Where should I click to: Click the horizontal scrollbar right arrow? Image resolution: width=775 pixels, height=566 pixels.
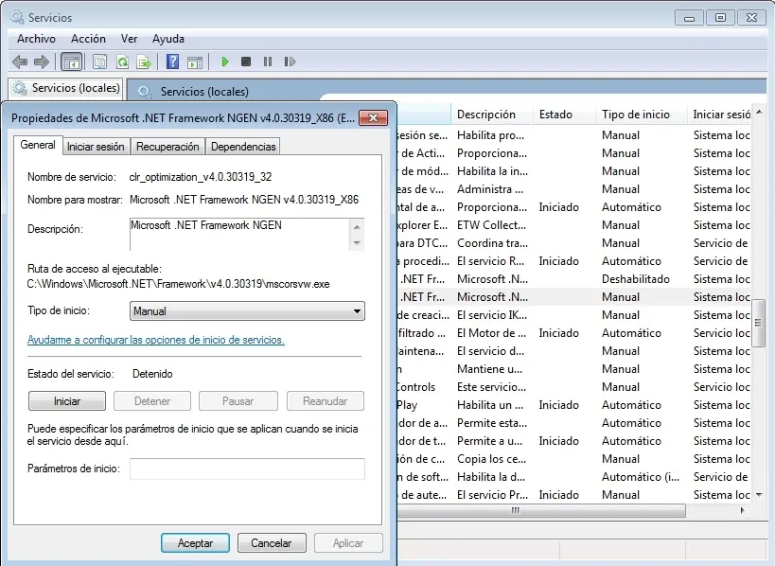tap(742, 510)
